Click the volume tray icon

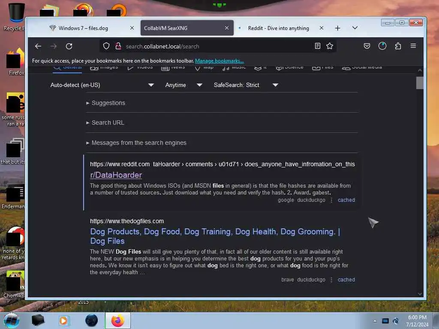tap(396, 321)
